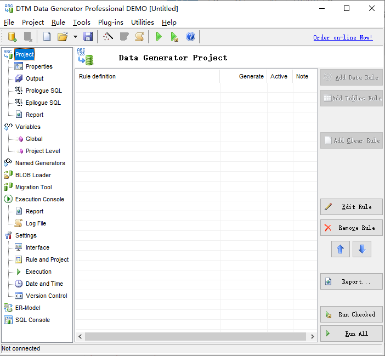Open the Tools menu

pos(82,22)
